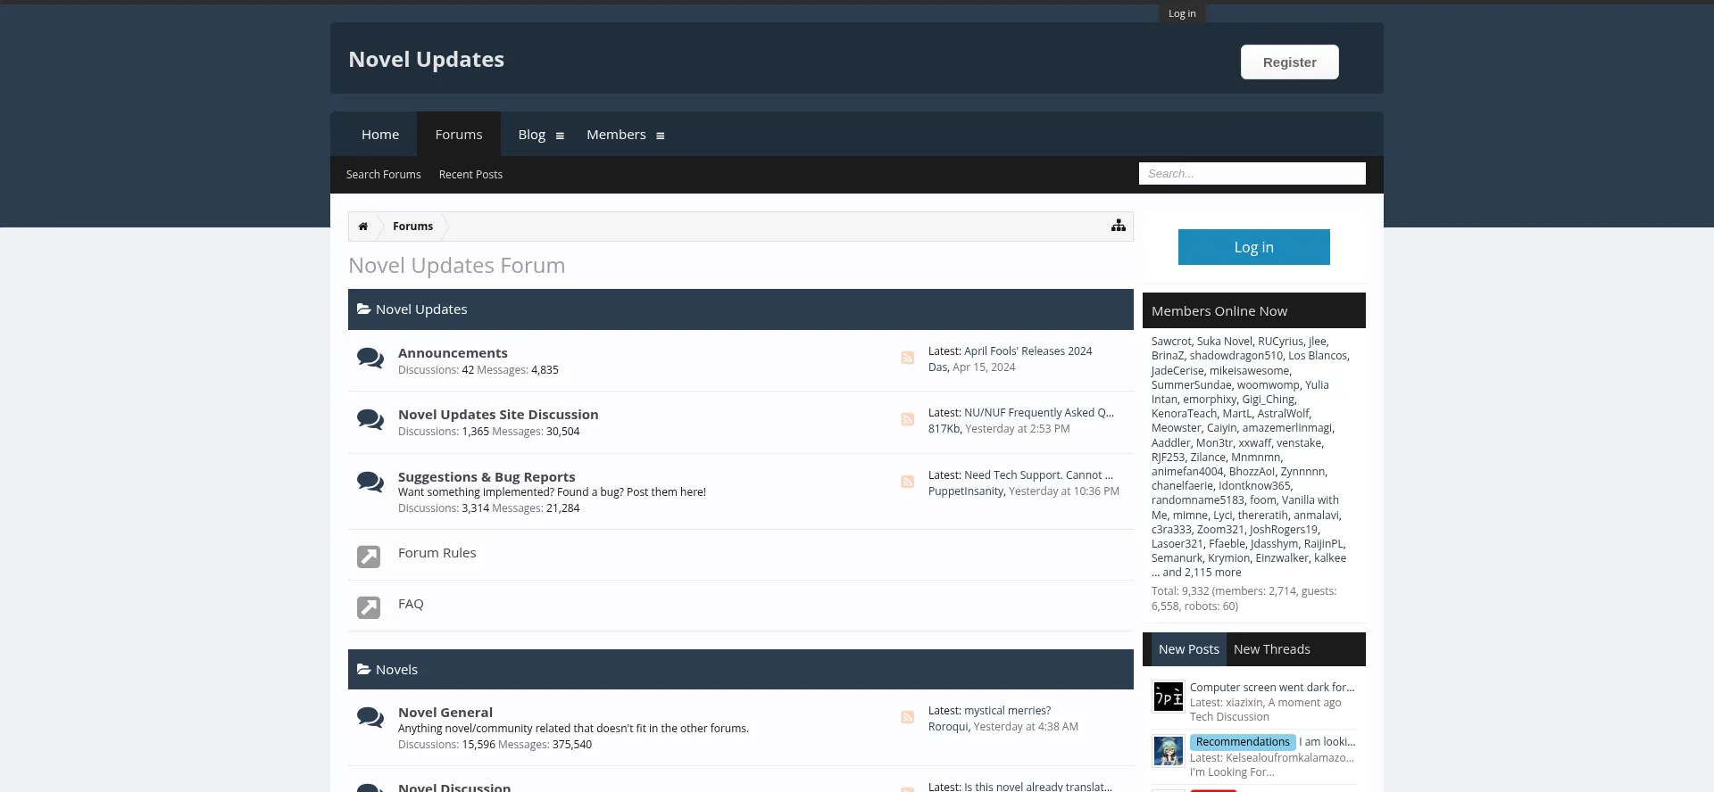This screenshot has height=792, width=1714.
Task: Collapse the Novel Updates category header
Action: [364, 309]
